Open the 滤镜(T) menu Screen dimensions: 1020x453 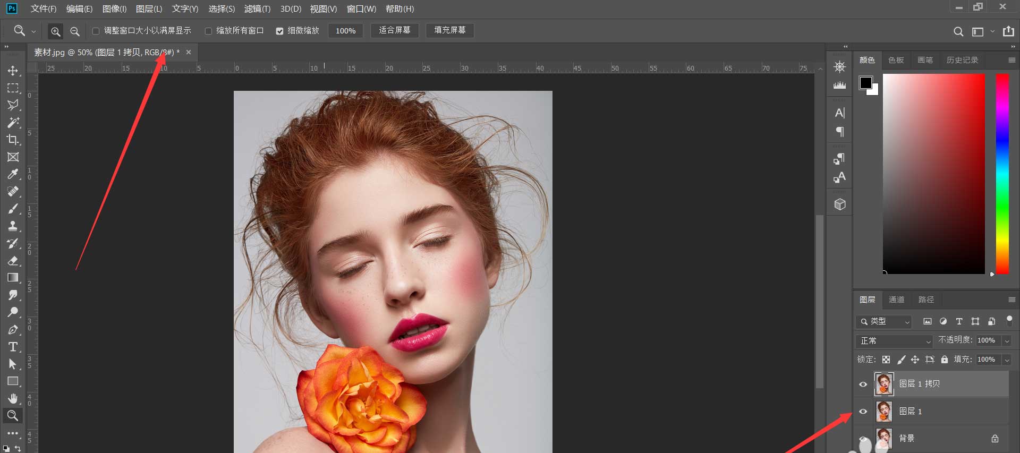(x=257, y=9)
